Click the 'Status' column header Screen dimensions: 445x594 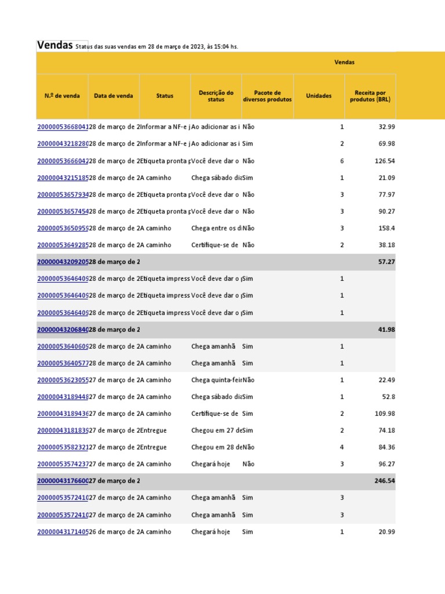(165, 96)
